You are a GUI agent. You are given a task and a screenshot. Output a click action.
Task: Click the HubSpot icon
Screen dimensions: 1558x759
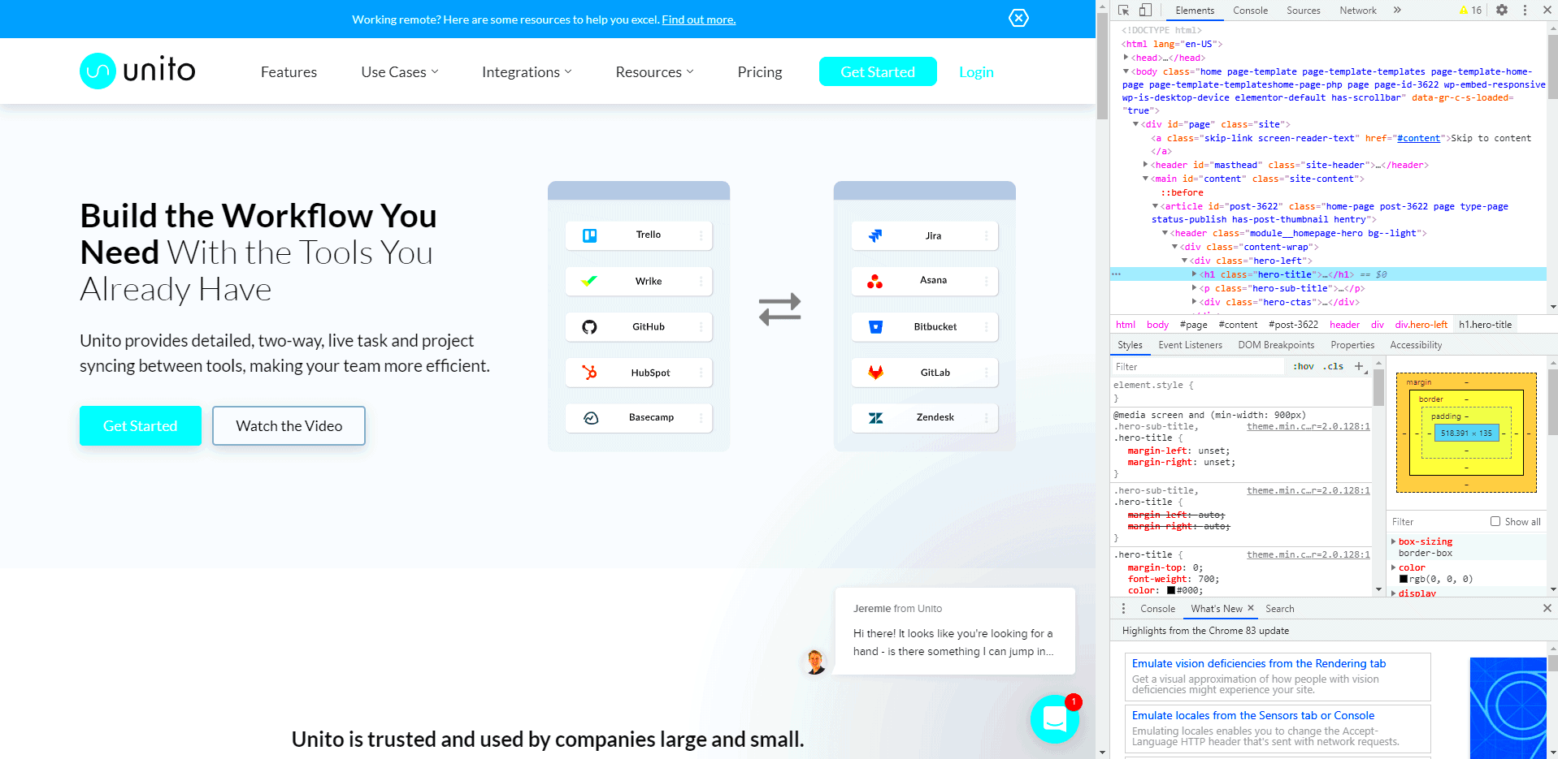pos(590,373)
